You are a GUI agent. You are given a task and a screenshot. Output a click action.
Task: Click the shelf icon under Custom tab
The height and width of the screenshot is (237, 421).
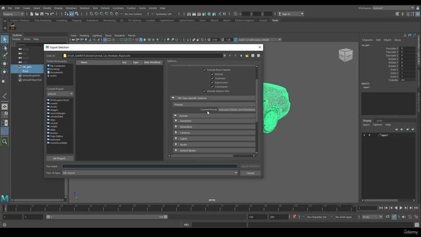click(12, 26)
